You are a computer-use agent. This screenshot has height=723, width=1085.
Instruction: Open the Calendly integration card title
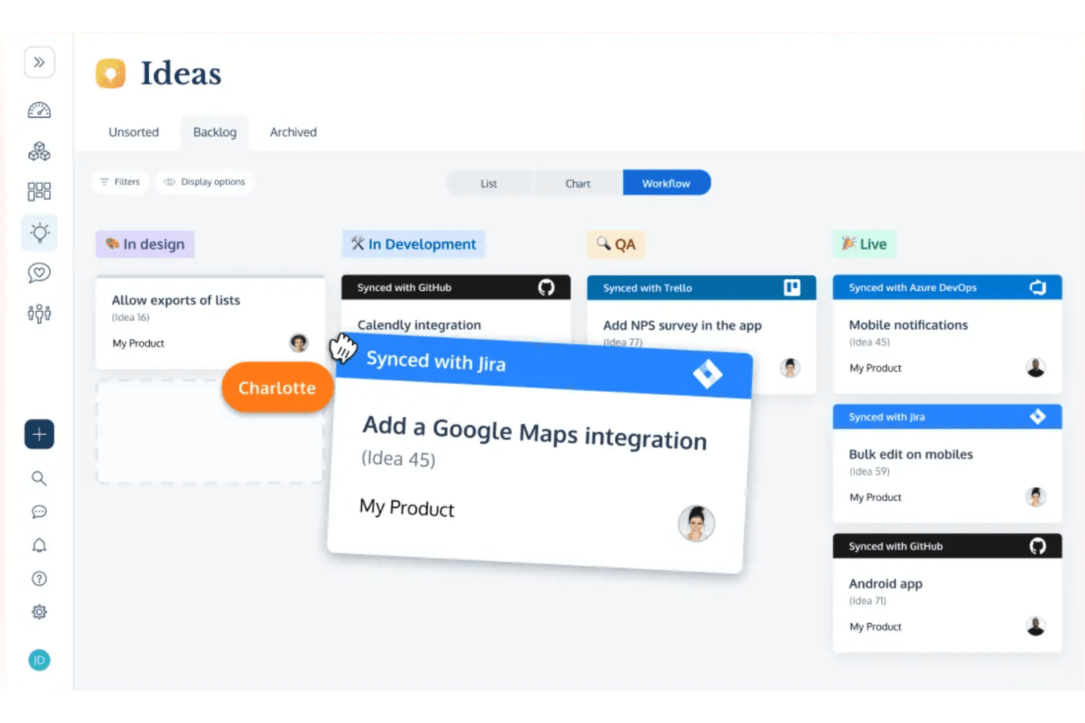[419, 325]
